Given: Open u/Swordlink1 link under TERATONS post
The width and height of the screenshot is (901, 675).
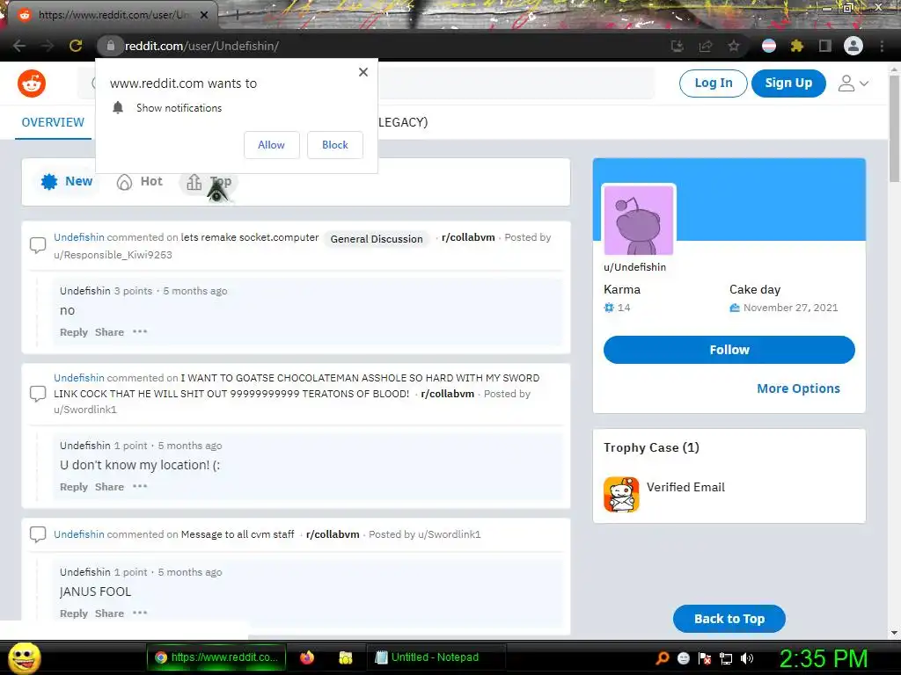Looking at the screenshot, I should [x=85, y=410].
